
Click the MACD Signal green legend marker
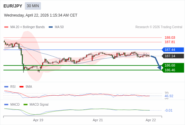pos(25,105)
